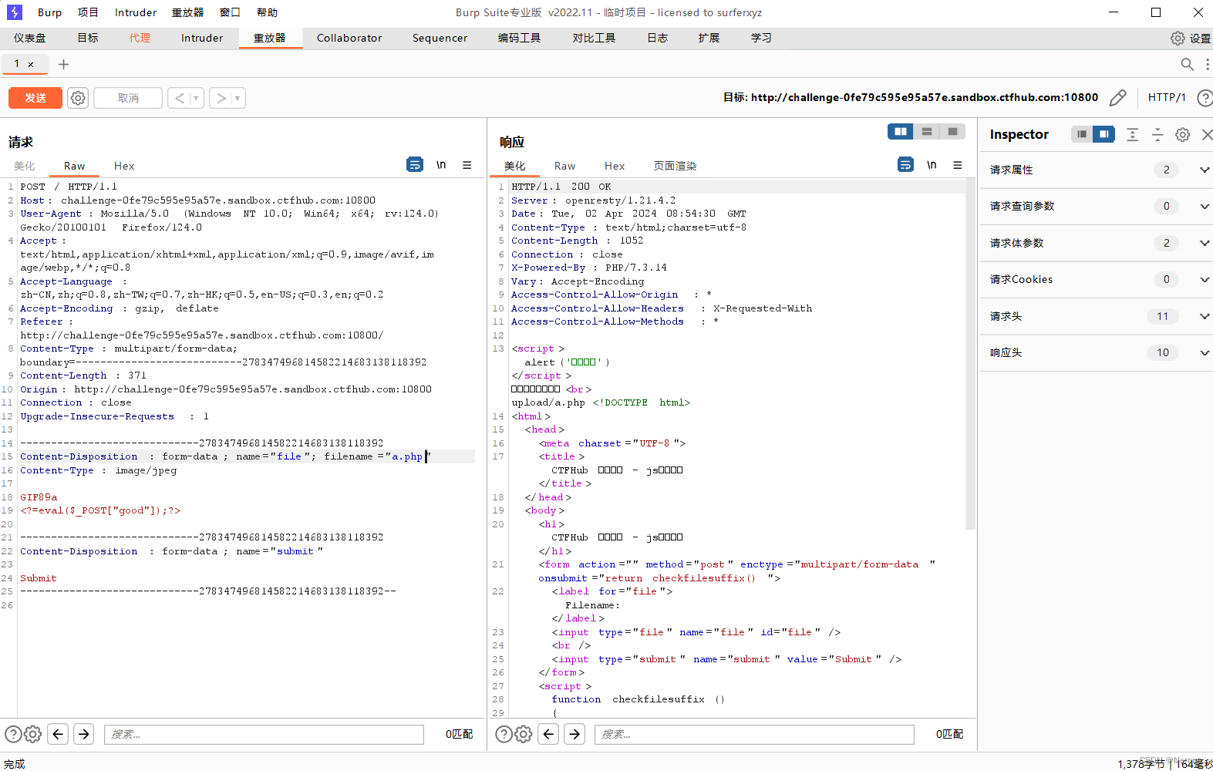Open Inspector settings gear
This screenshot has height=771, width=1213.
[x=1182, y=134]
